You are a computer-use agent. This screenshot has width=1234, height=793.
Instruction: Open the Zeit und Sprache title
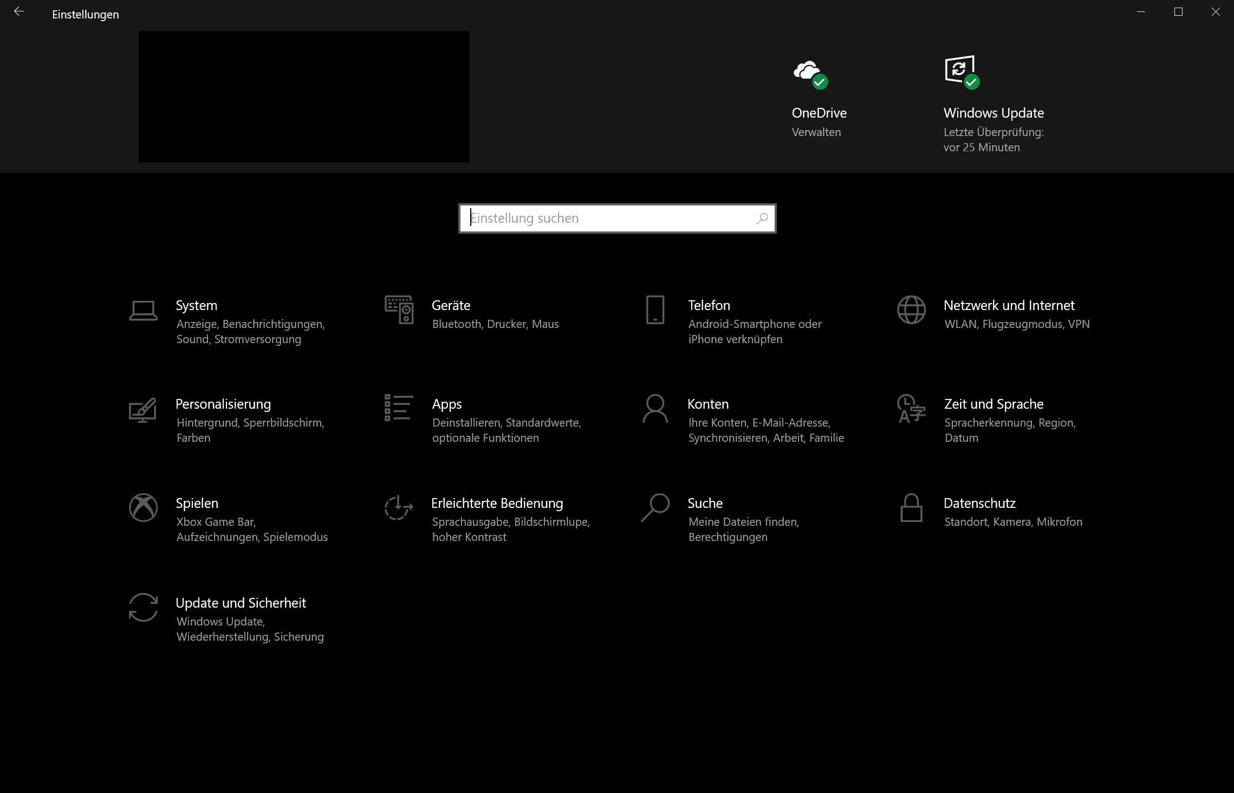pyautogui.click(x=993, y=404)
